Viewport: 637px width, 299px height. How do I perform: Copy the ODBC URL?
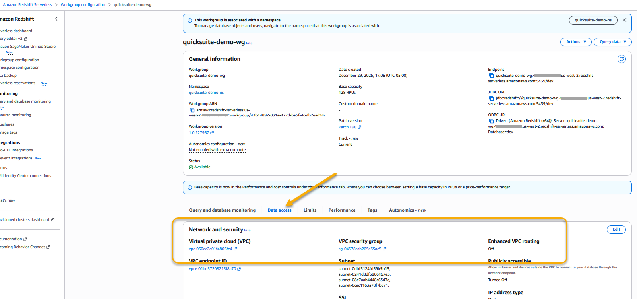point(491,121)
